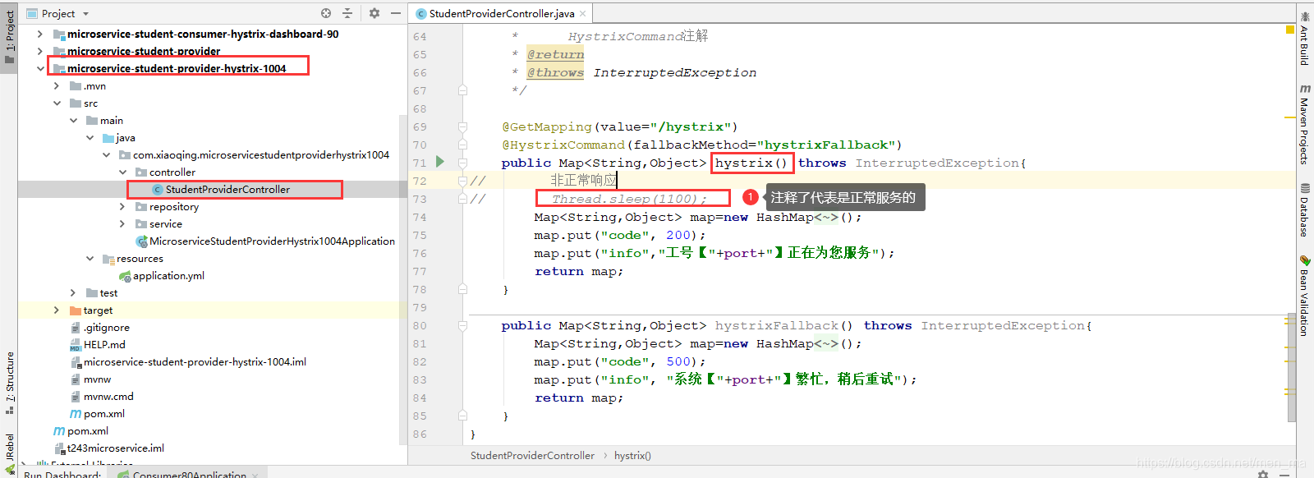Click the locate-current-file target icon in Project panel

326,13
